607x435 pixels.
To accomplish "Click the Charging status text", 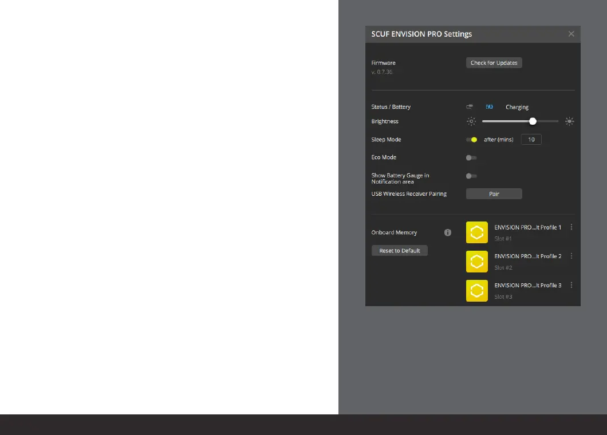I will coord(517,107).
